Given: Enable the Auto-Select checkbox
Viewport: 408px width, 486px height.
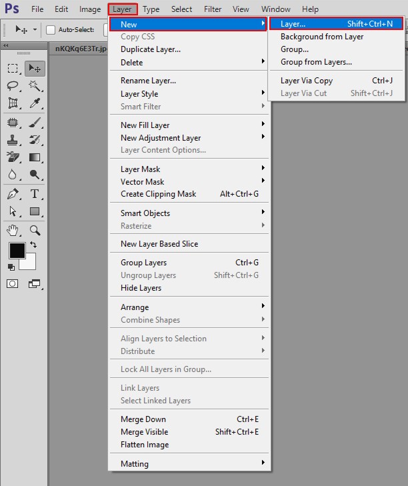Looking at the screenshot, I should click(51, 30).
